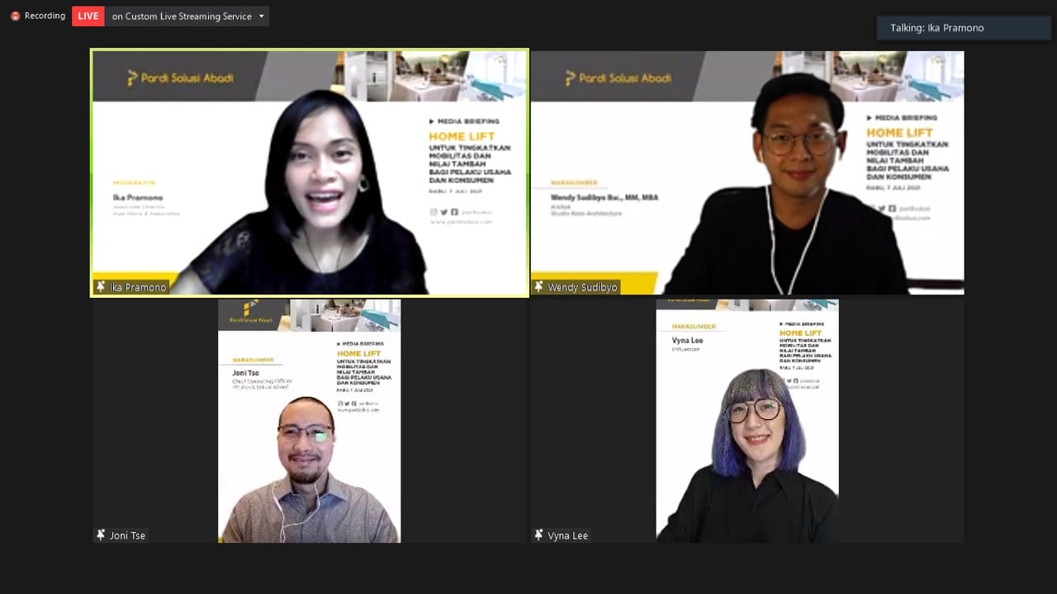The image size is (1057, 594).
Task: Click the Facebook icon on Ika's virtual background
Action: tap(455, 212)
